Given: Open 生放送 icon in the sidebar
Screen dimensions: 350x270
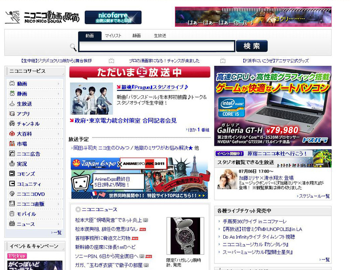Looking at the screenshot, I should [x=12, y=104].
